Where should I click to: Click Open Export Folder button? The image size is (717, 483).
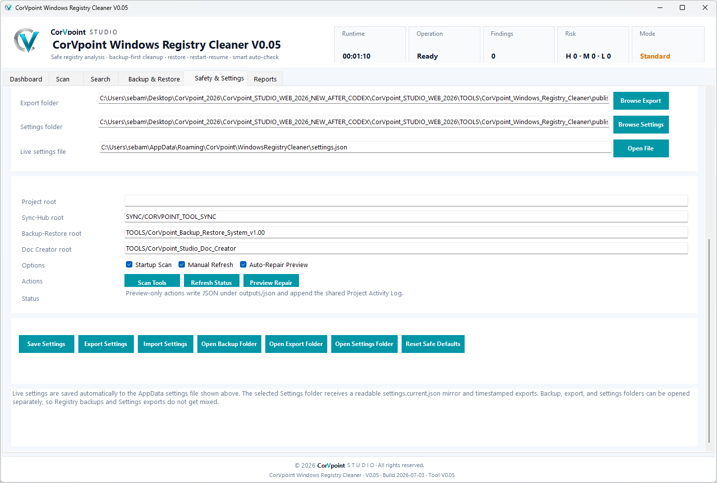coord(296,344)
